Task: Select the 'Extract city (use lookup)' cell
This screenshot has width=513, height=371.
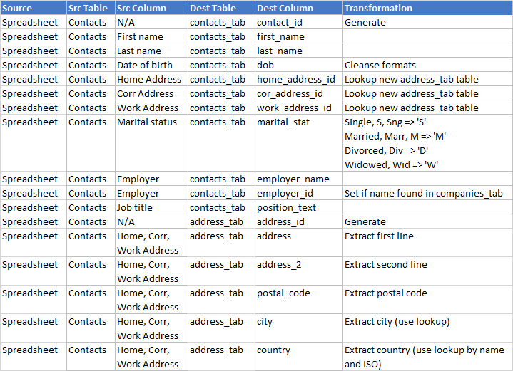Action: (397, 322)
